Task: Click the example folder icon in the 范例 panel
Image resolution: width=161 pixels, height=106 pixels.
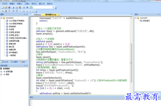Action: 138,18
